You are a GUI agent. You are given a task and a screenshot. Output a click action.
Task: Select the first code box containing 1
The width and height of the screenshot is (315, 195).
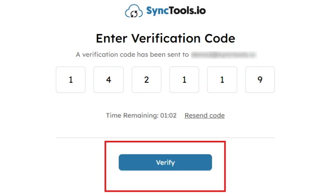point(71,79)
